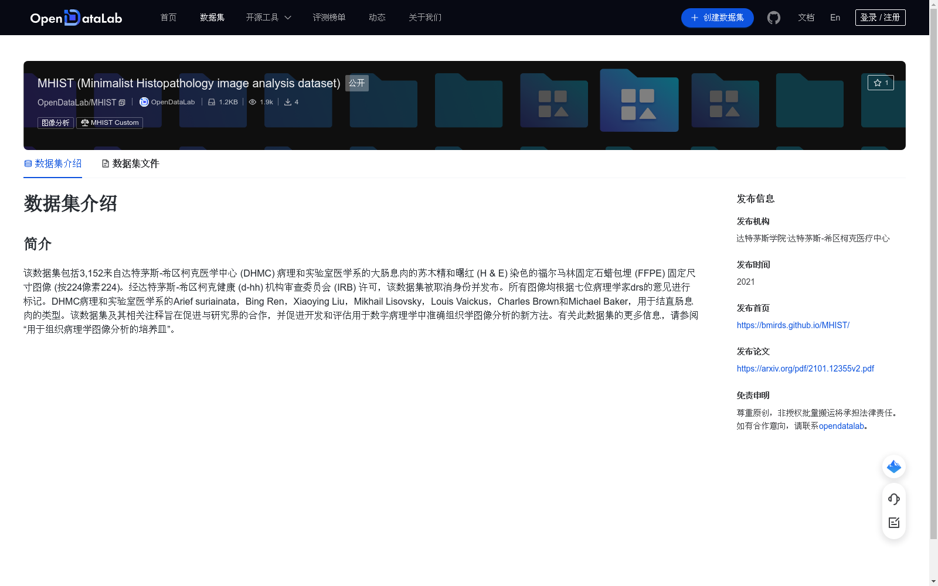Click the dataset title MHIST heading

[189, 83]
